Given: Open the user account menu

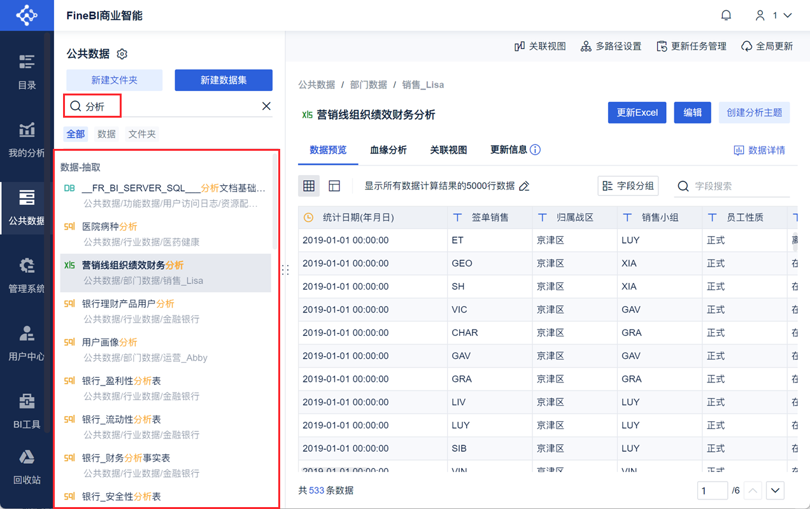Looking at the screenshot, I should tap(773, 15).
